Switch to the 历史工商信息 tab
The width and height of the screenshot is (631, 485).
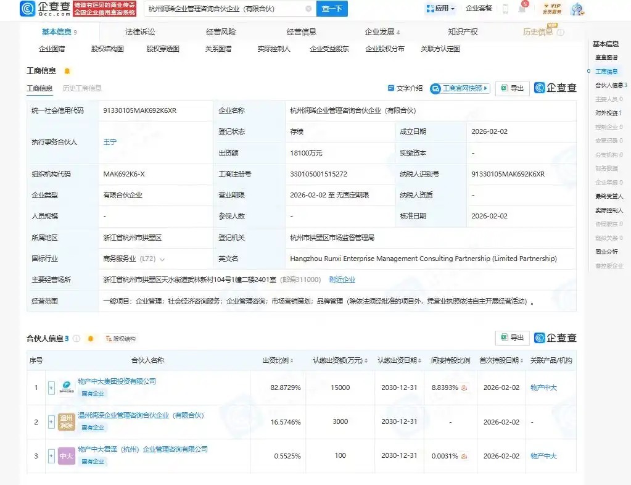pyautogui.click(x=82, y=88)
